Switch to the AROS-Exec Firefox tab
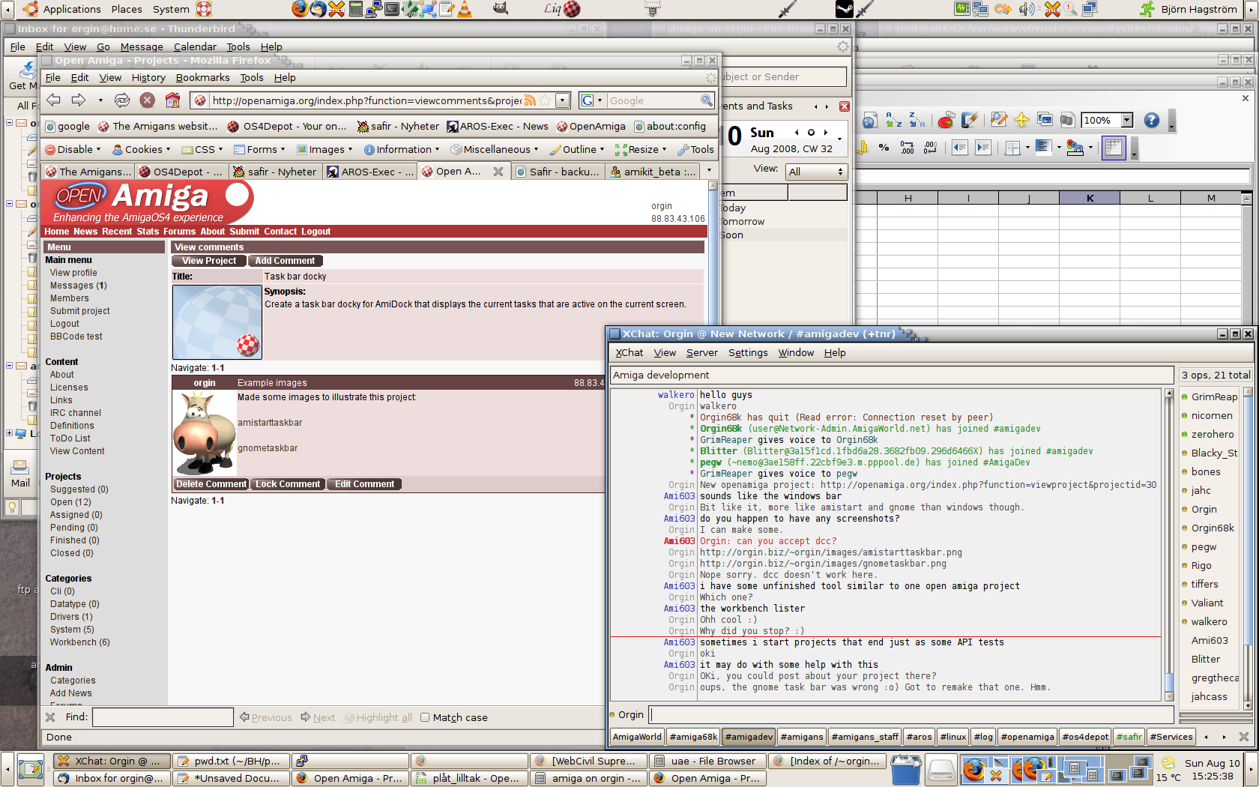 pos(371,172)
